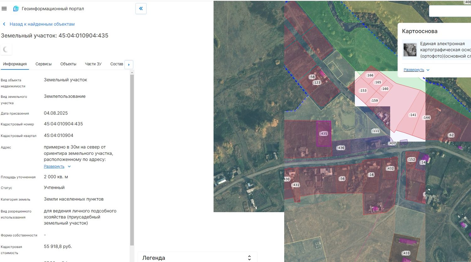This screenshot has height=262, width=471.
Task: Expand the Легенда panel
Action: (249, 258)
